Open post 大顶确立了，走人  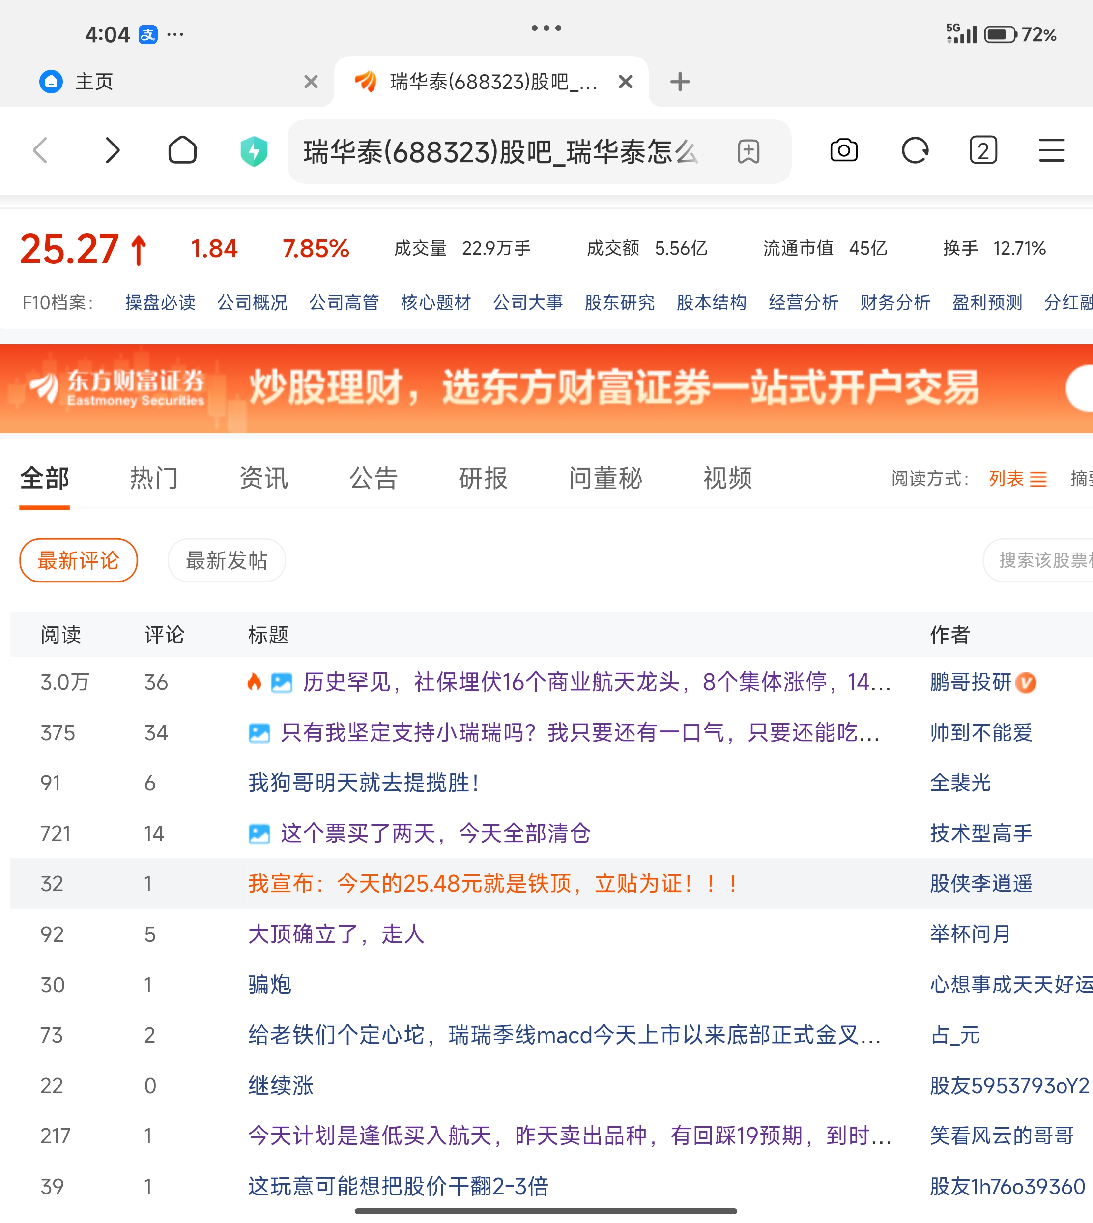tap(336, 934)
